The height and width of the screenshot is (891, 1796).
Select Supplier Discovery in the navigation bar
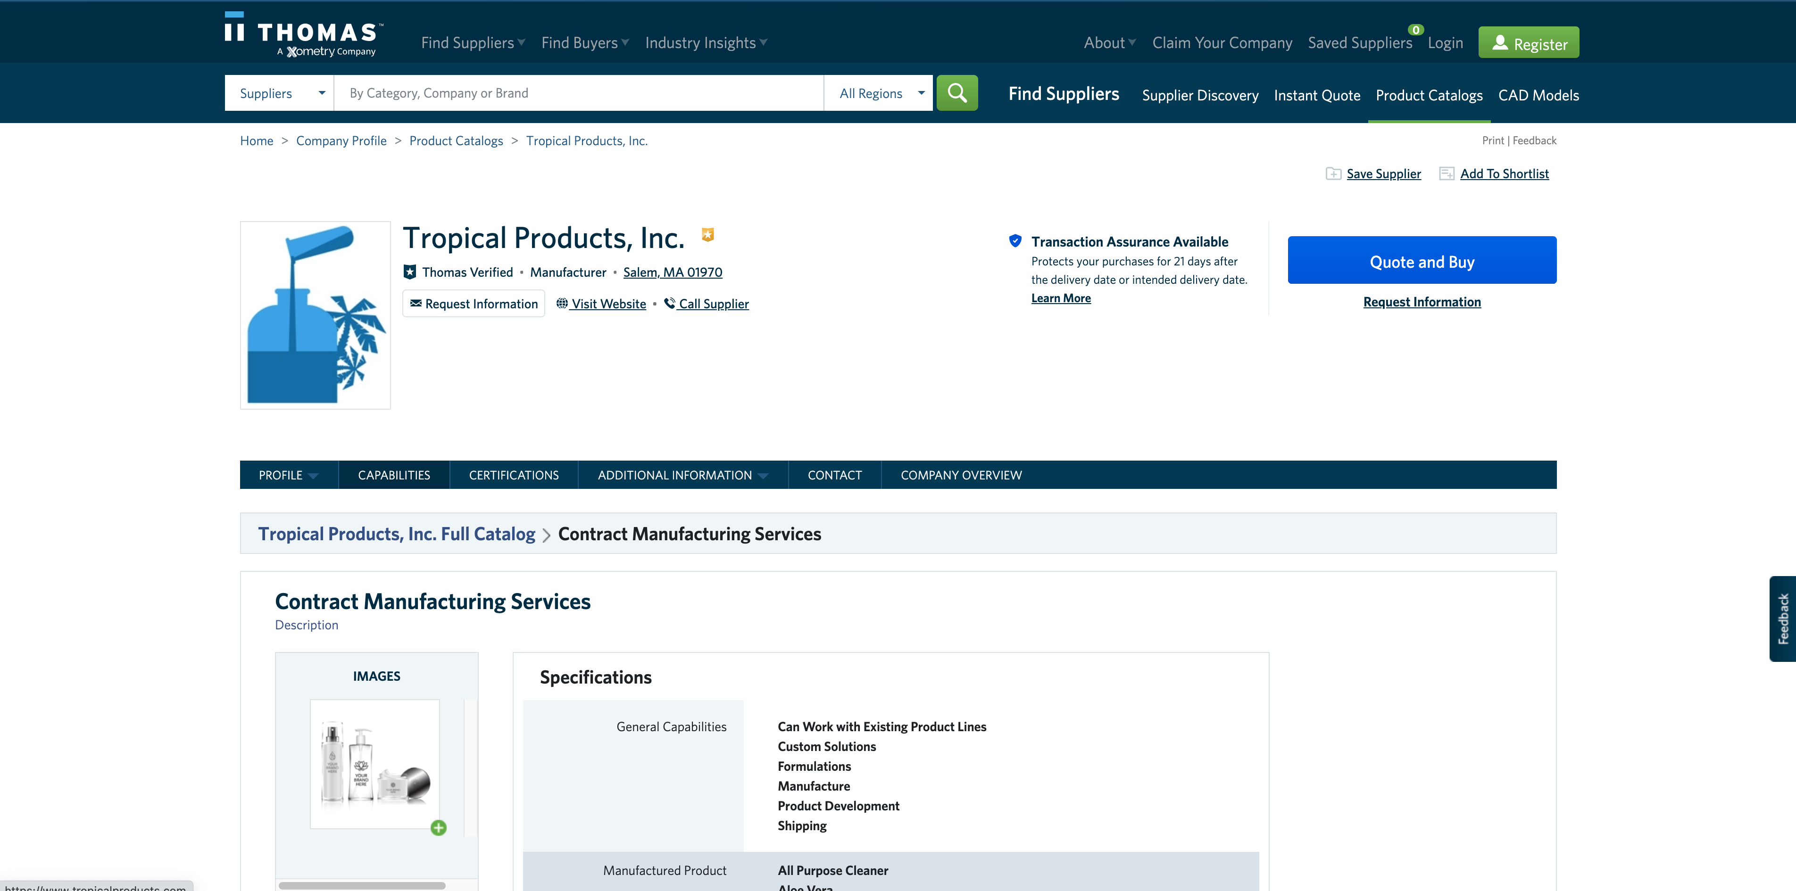pyautogui.click(x=1200, y=95)
